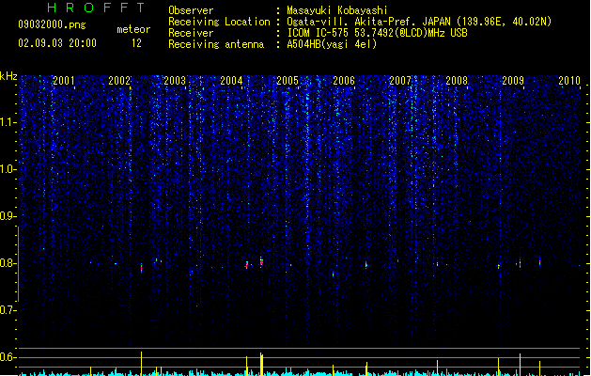
Task: Click the date stamp 02.09.03 20:00
Action: 57,43
